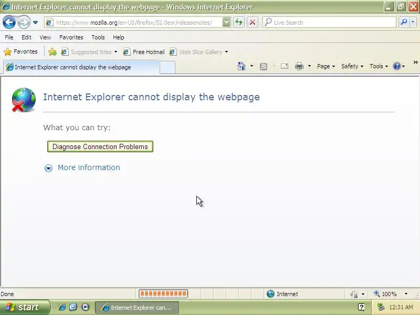Screen dimensions: 420x315
Task: Open the Help menu
Action: (119, 37)
